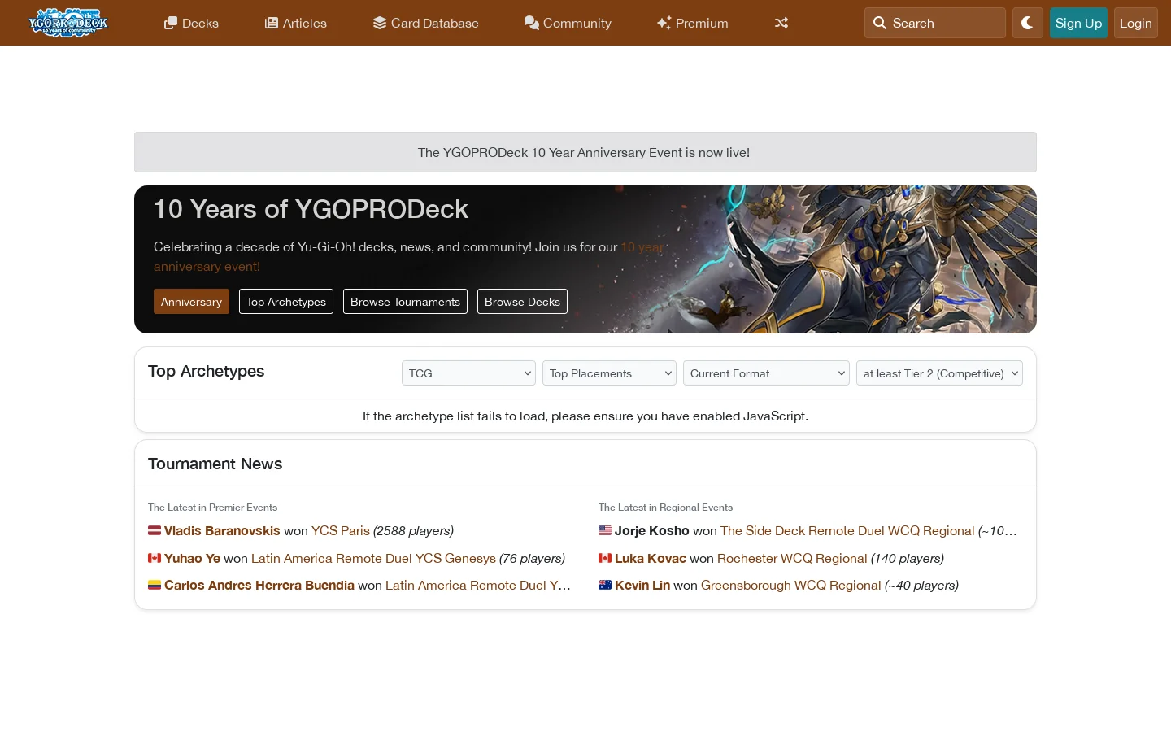
Task: Click the Card Database layers icon
Action: tap(380, 23)
